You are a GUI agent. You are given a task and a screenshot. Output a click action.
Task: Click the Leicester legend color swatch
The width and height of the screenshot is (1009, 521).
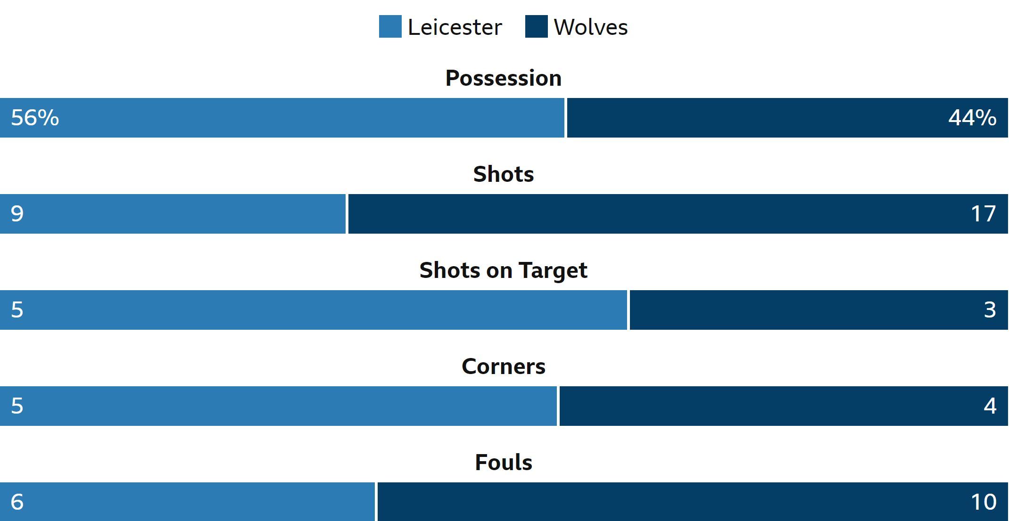coord(390,26)
